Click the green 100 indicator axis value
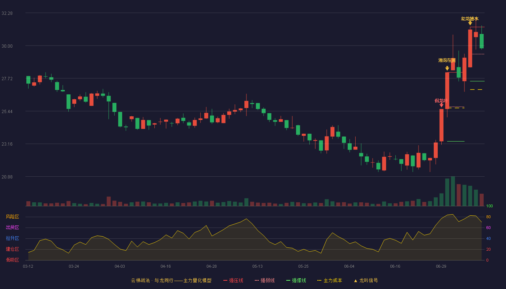 (489, 206)
